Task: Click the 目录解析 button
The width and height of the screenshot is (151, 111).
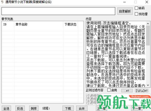Action: point(125,11)
